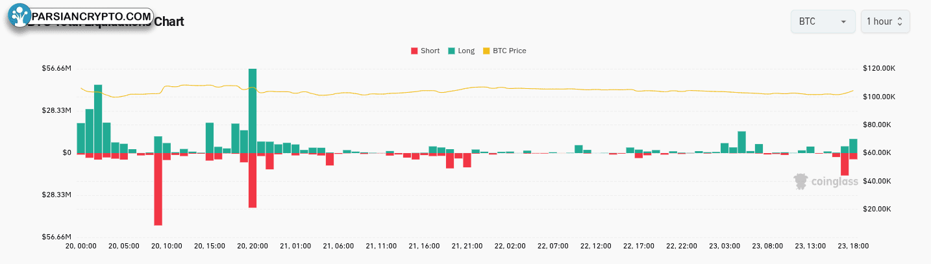931x264 pixels.
Task: Click the $56.66M top liquidation axis label
Action: 57,69
